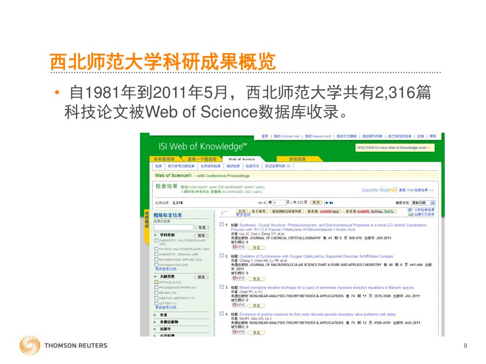Select the Web of Science tab

242,159
